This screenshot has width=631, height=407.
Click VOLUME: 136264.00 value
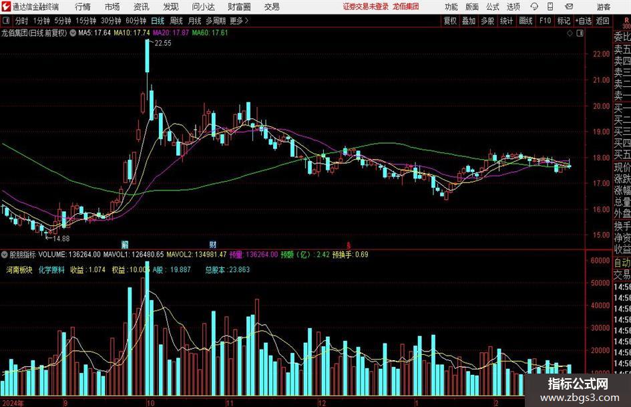(x=69, y=254)
